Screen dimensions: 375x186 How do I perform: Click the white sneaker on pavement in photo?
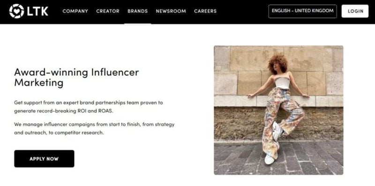pyautogui.click(x=269, y=159)
